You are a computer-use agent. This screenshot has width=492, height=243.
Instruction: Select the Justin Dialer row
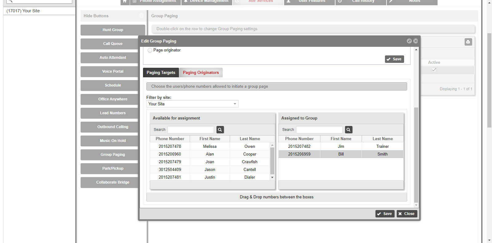pos(210,177)
